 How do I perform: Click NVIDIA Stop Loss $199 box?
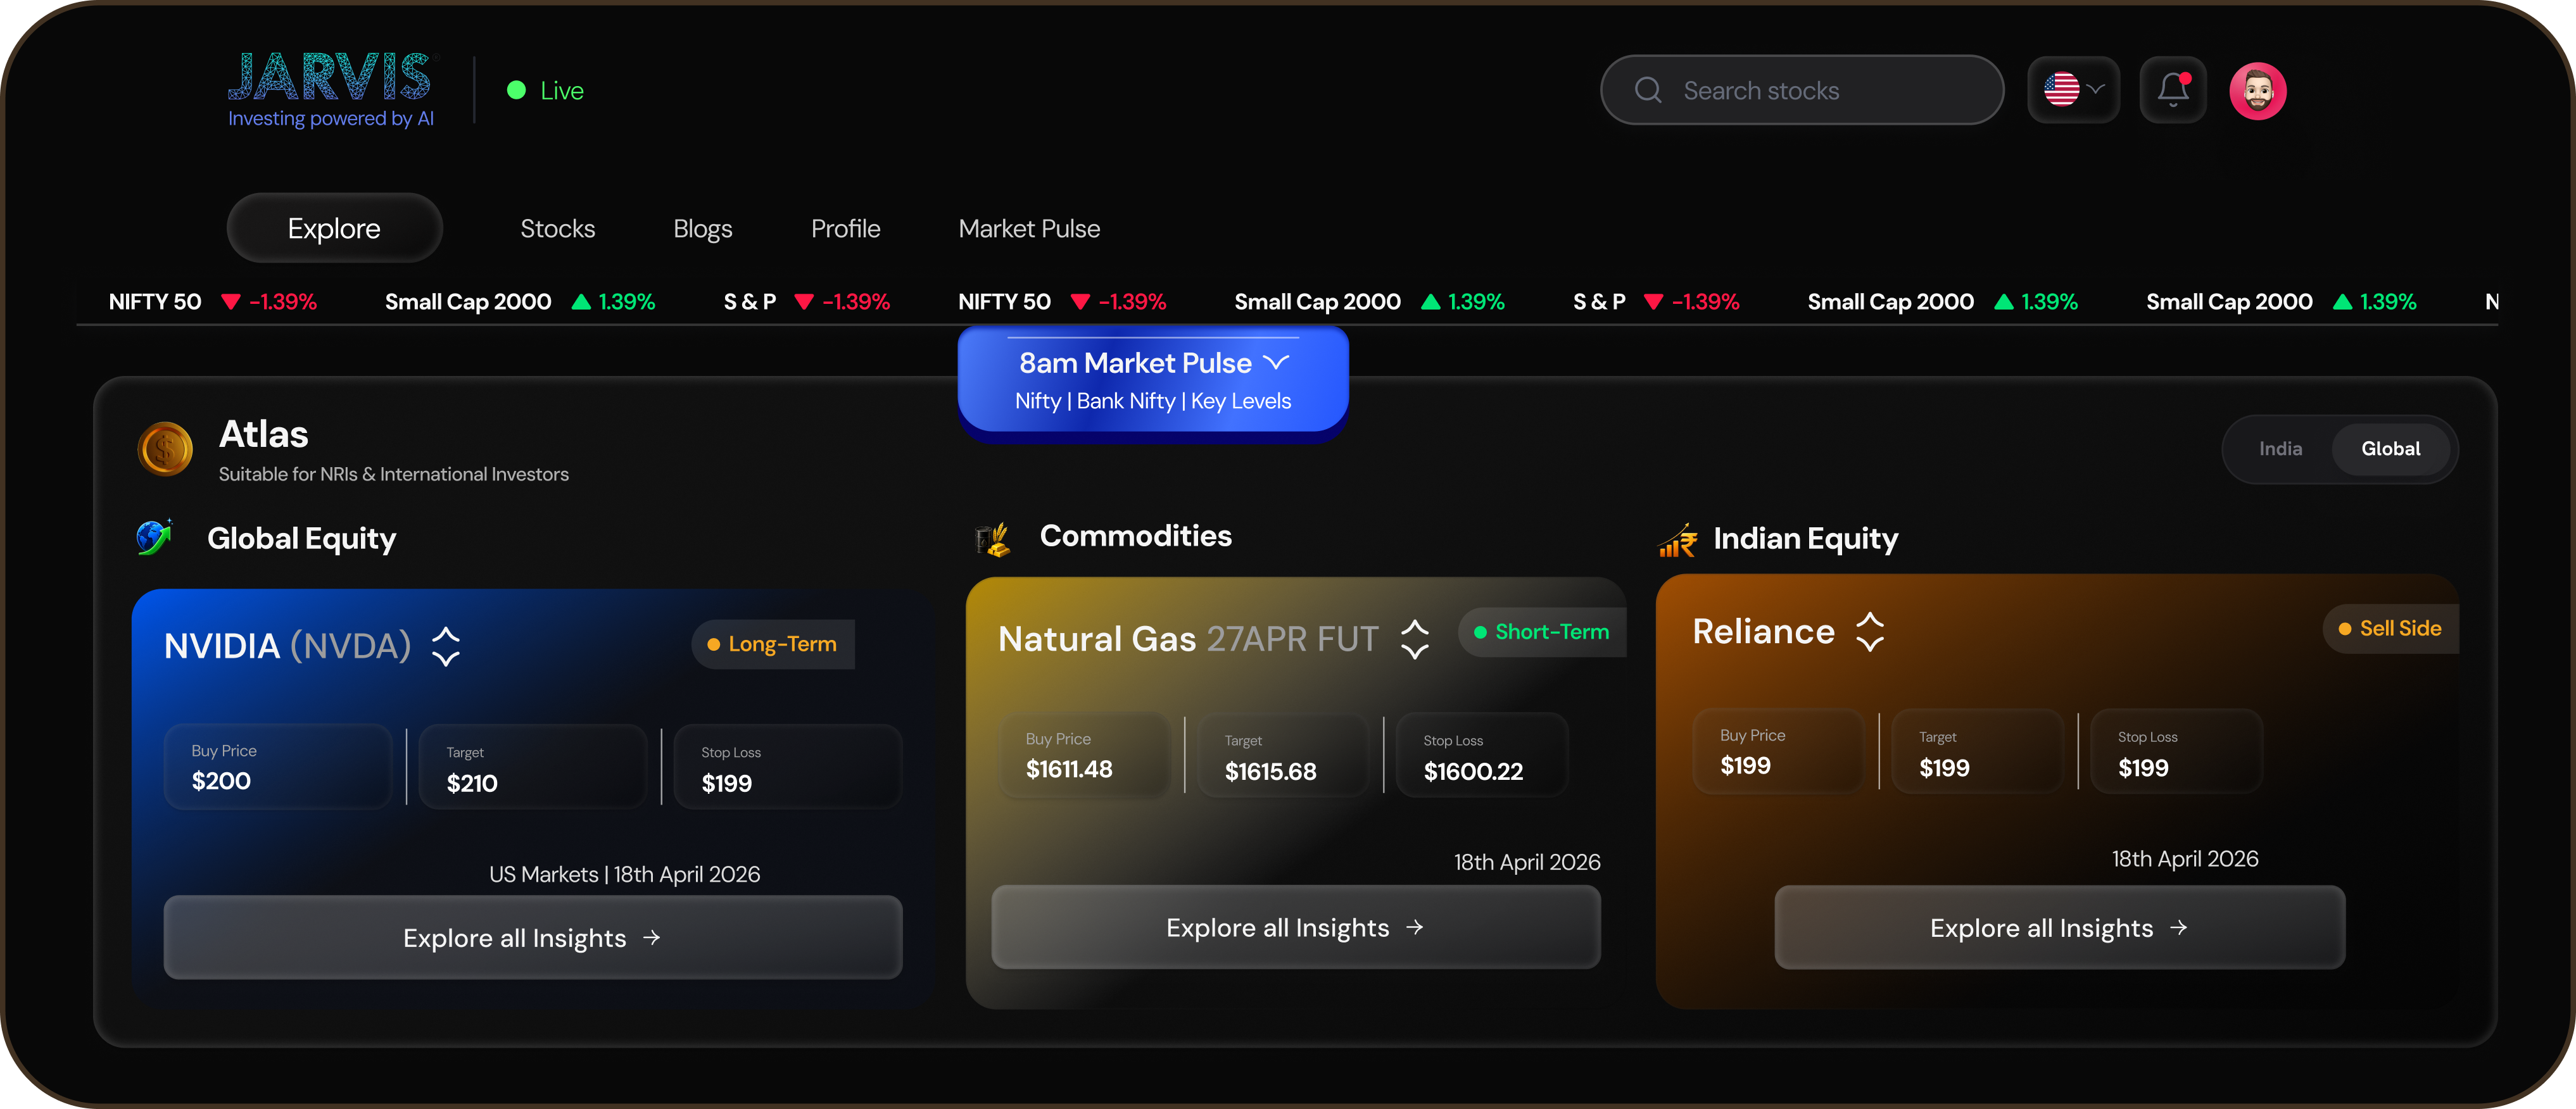pos(788,767)
